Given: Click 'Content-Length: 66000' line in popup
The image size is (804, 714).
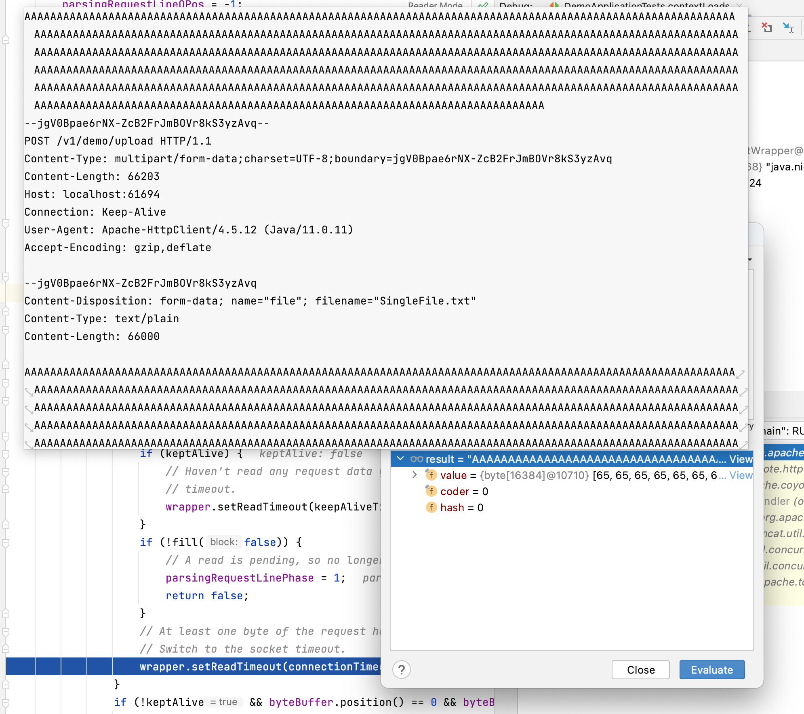Looking at the screenshot, I should (92, 336).
